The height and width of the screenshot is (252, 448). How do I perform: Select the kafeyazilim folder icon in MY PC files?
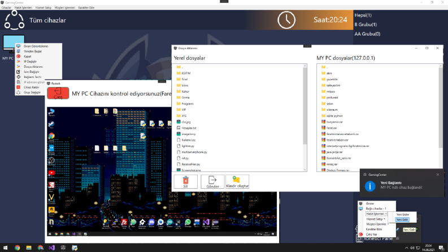click(323, 85)
